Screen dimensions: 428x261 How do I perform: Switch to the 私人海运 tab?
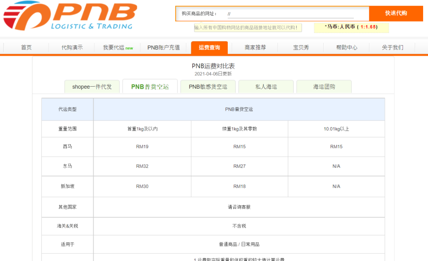click(266, 87)
